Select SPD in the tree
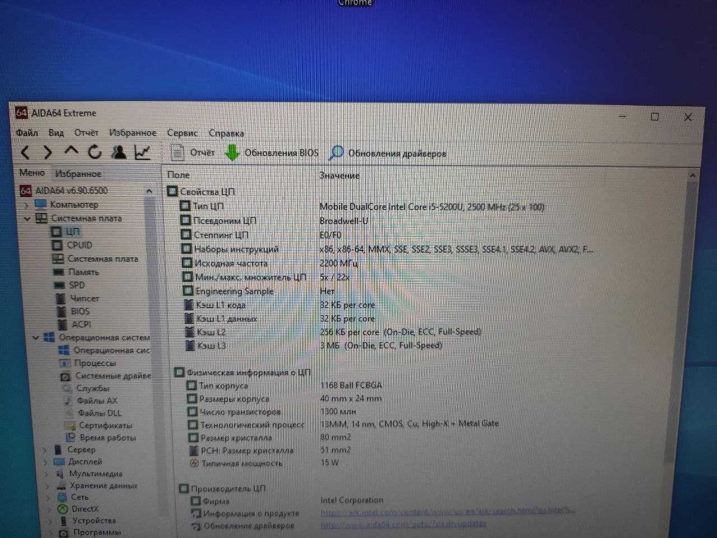 tap(69, 285)
